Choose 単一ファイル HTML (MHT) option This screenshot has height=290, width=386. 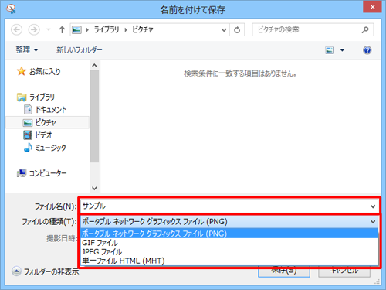click(229, 261)
